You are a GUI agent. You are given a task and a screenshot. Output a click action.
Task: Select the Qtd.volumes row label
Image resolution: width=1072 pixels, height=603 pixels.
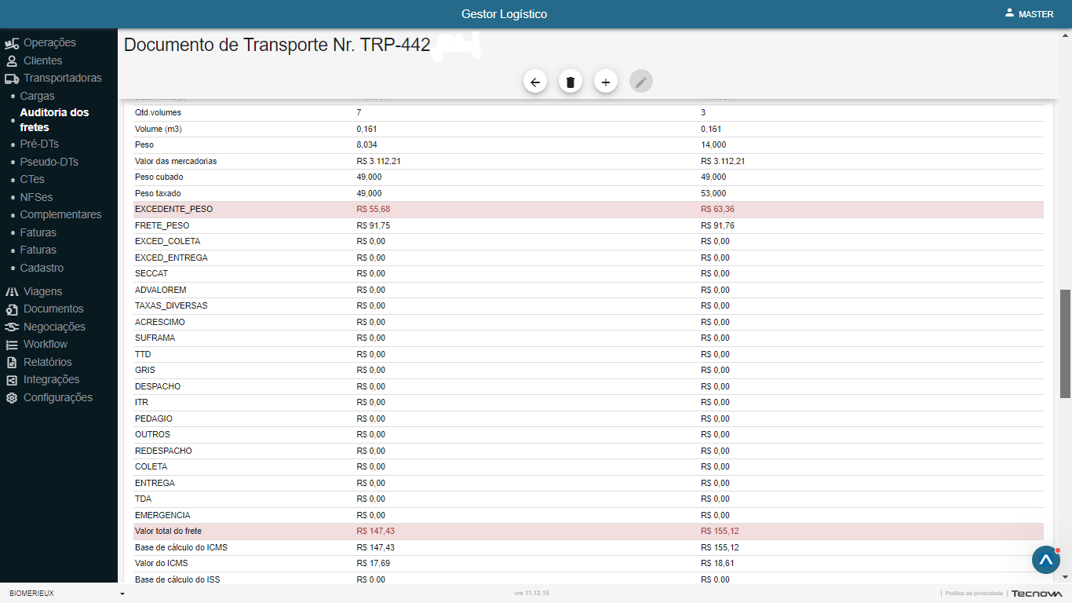[x=158, y=113]
